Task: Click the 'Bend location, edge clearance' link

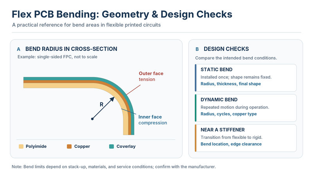Action: [231, 144]
